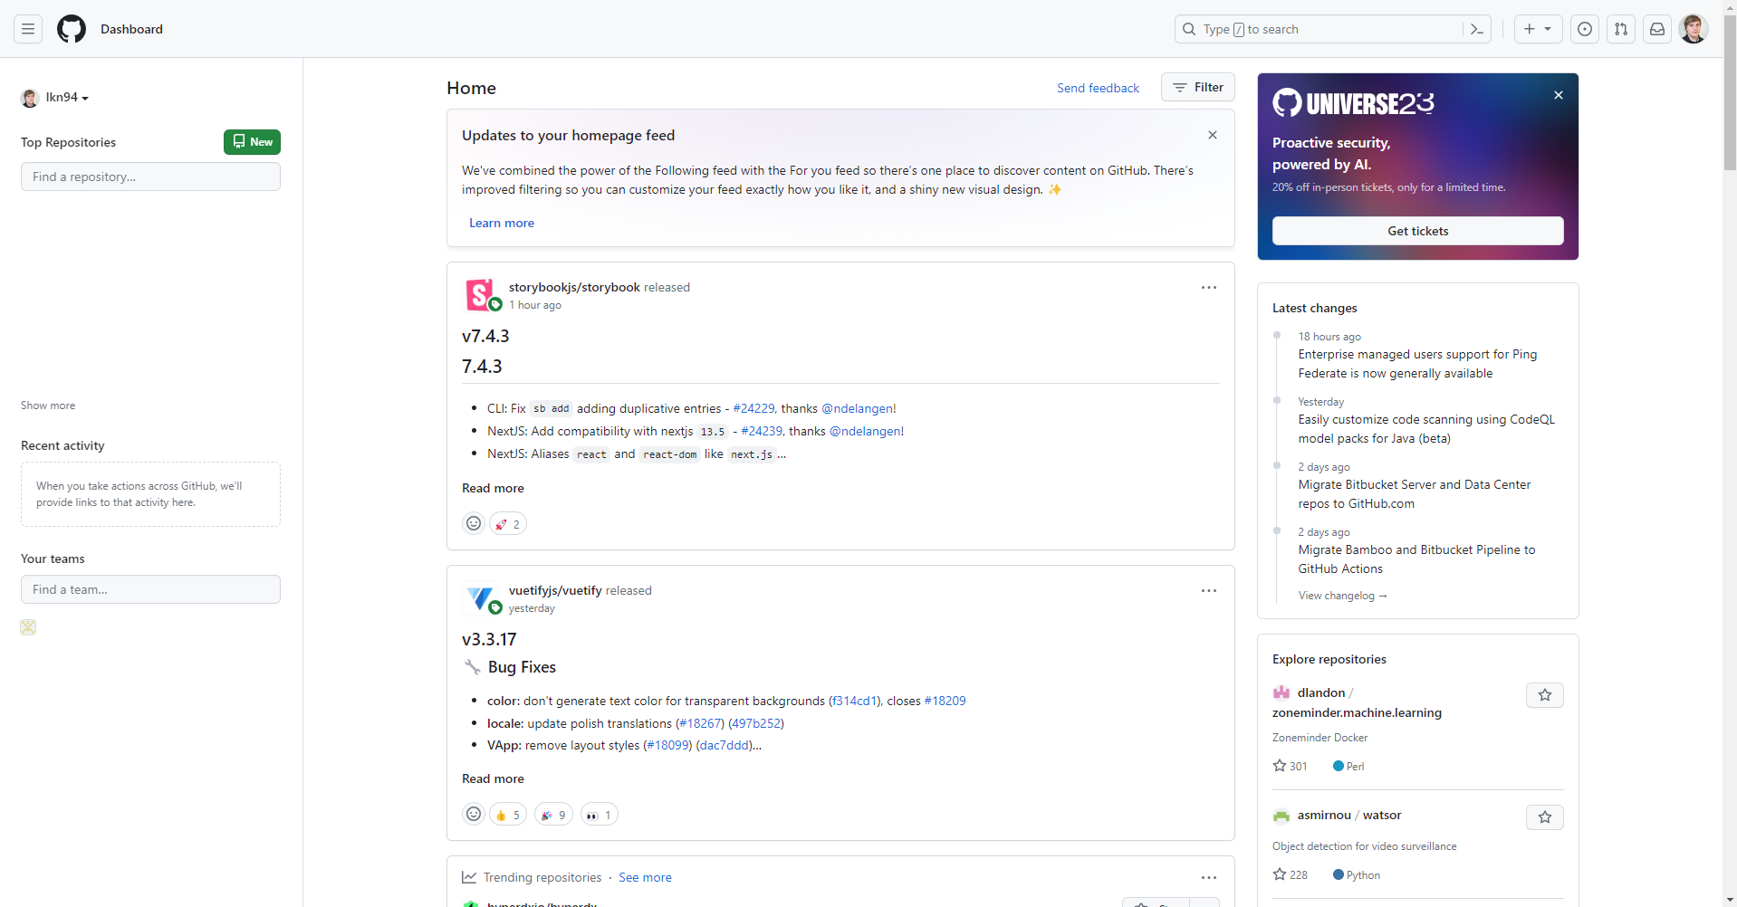Open the profile avatar dropdown
Image resolution: width=1737 pixels, height=907 pixels.
(x=1694, y=29)
